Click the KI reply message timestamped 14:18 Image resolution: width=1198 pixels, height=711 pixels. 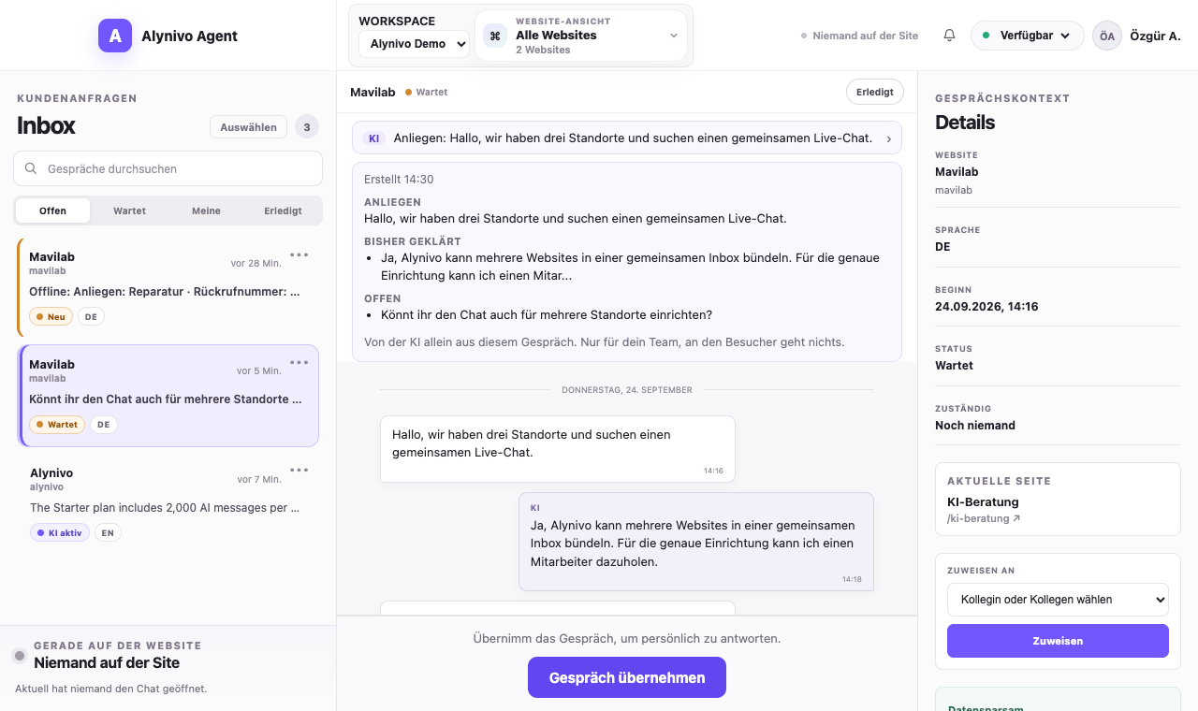(x=696, y=542)
